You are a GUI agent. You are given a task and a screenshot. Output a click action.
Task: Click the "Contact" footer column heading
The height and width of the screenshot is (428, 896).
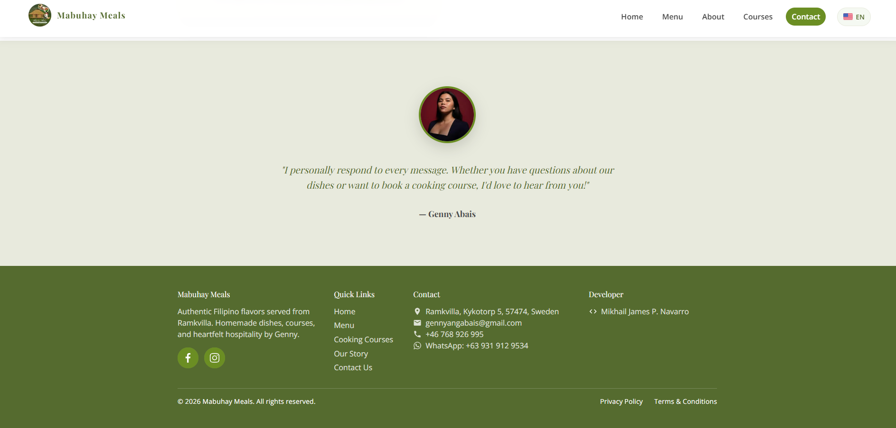[426, 294]
